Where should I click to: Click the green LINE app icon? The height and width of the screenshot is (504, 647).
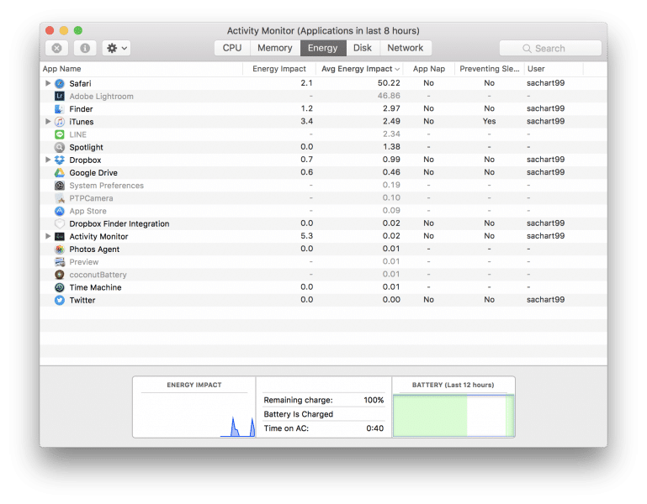tap(60, 134)
